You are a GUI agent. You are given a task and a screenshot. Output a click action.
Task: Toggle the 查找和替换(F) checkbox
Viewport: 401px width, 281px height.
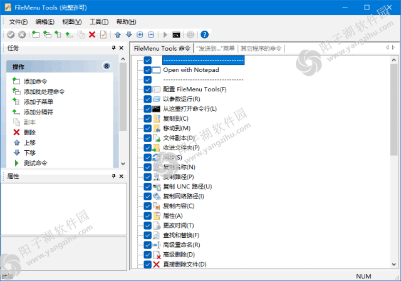click(x=148, y=235)
